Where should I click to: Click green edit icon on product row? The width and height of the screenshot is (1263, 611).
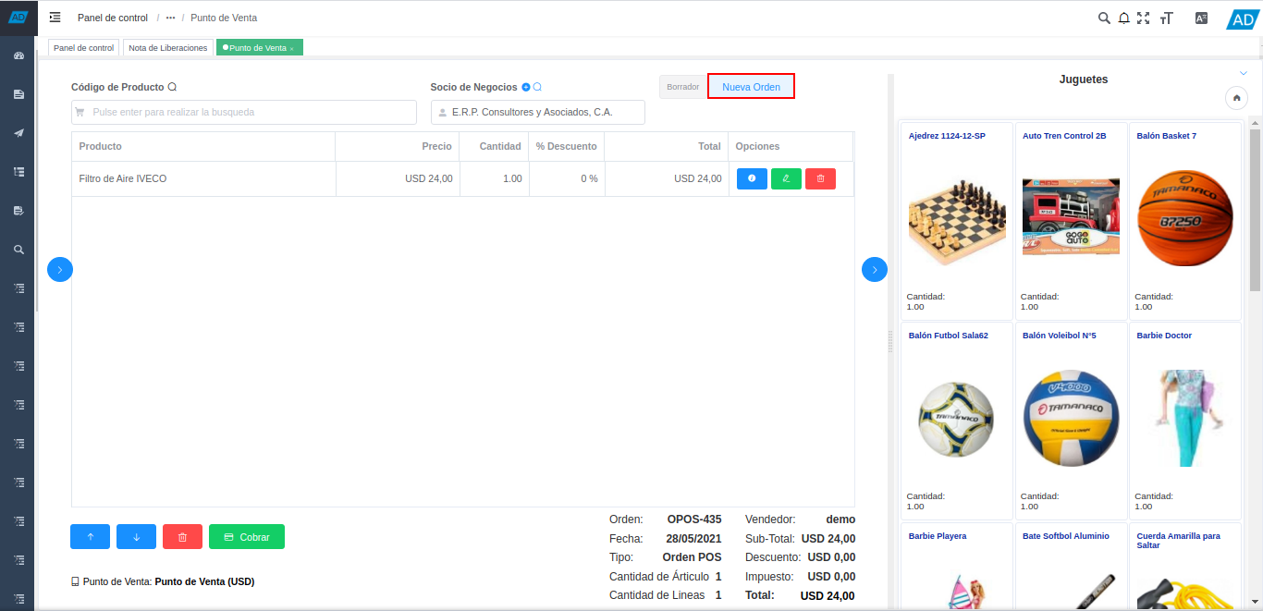click(x=786, y=178)
